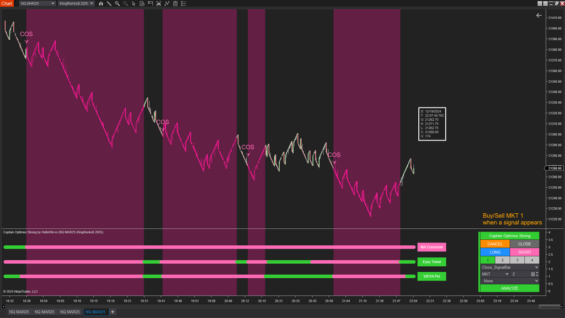The width and height of the screenshot is (565, 318).
Task: Click the Indicators zigzag icon
Action: (166, 3)
